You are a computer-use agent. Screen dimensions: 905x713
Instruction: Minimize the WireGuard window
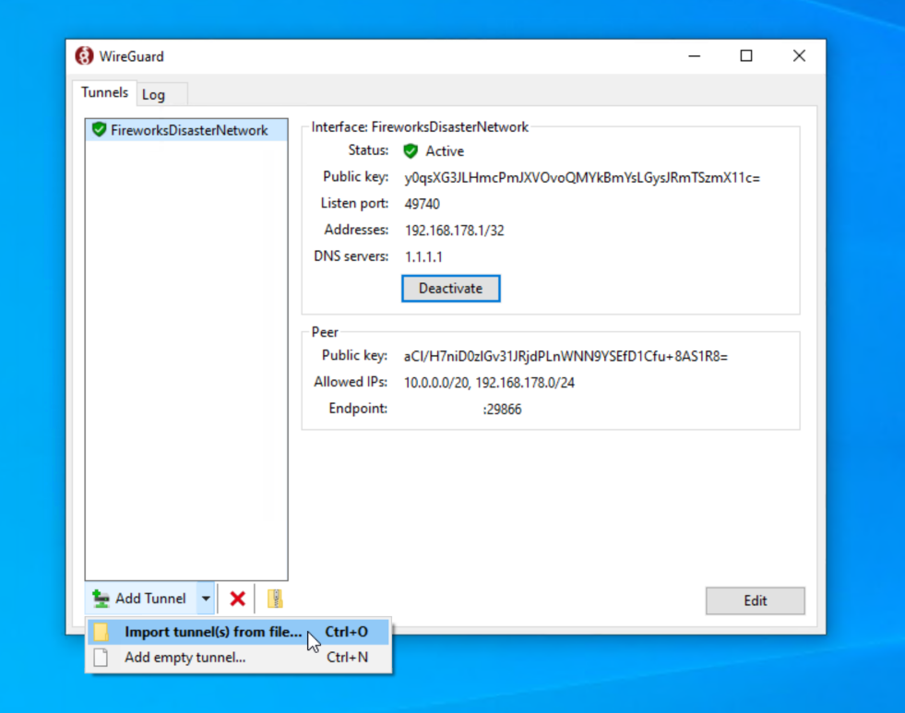[x=695, y=56]
